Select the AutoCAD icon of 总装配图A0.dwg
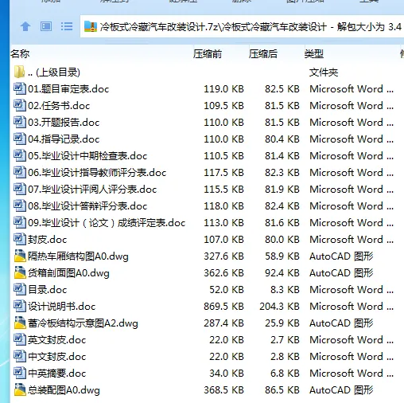The height and width of the screenshot is (403, 404). click(x=20, y=389)
